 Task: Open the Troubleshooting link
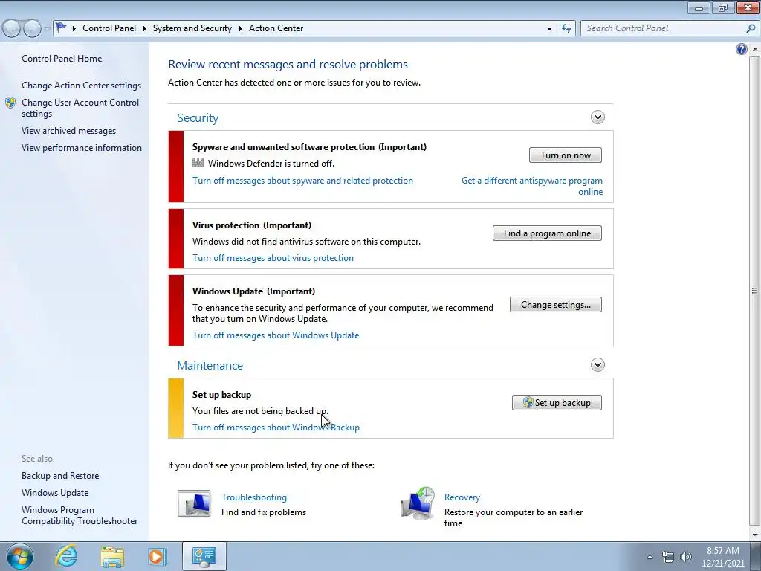coord(254,497)
